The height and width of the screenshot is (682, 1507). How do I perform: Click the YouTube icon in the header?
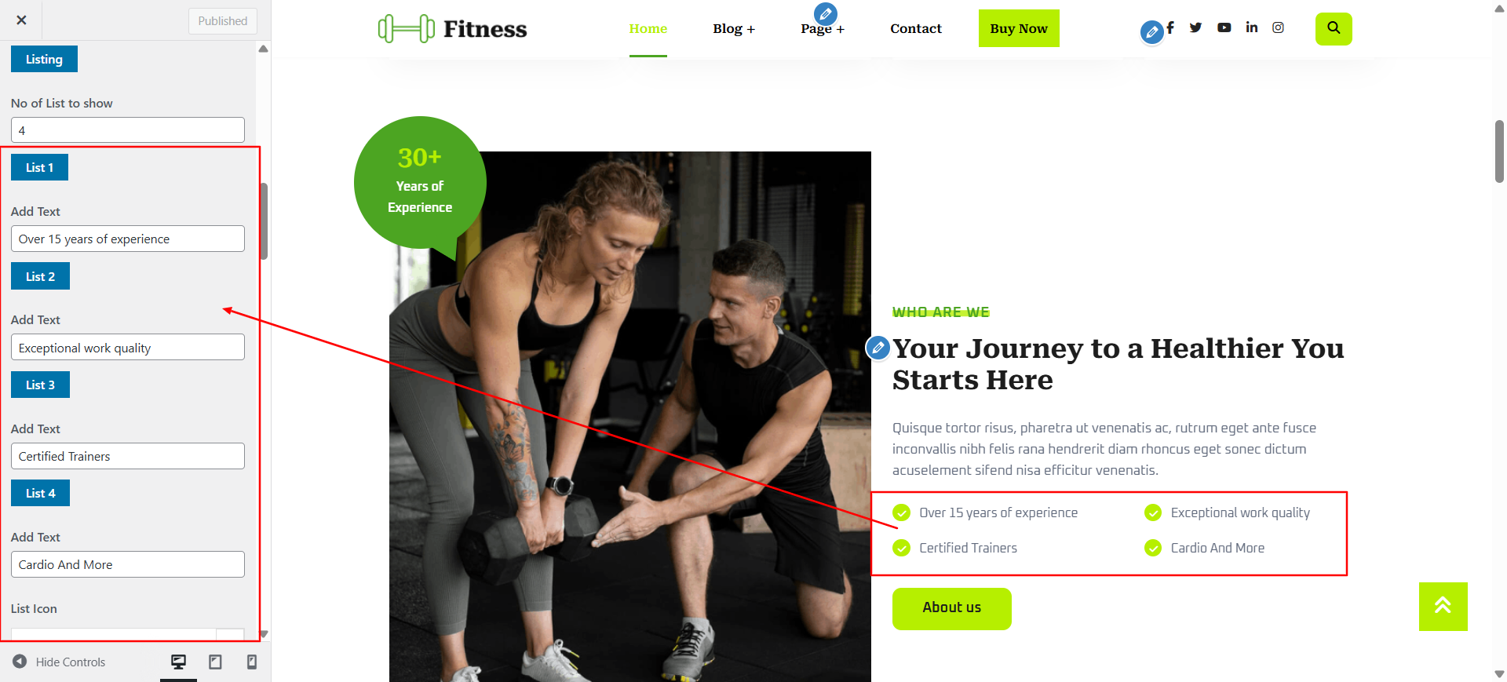click(x=1224, y=27)
